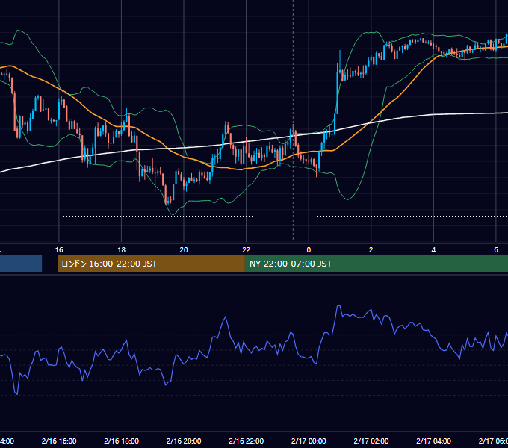Screen dimensions: 508x448
Task: Click the upper time-axis label 2
Action: (x=371, y=250)
